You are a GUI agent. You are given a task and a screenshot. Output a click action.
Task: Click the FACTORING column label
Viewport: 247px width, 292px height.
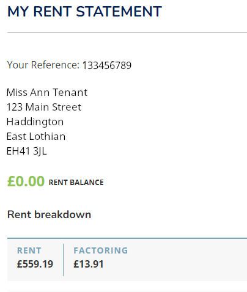101,250
